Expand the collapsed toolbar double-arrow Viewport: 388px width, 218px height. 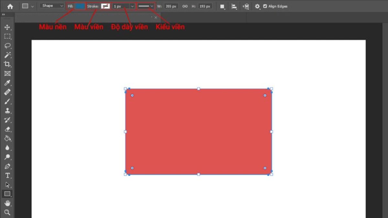tap(3, 15)
